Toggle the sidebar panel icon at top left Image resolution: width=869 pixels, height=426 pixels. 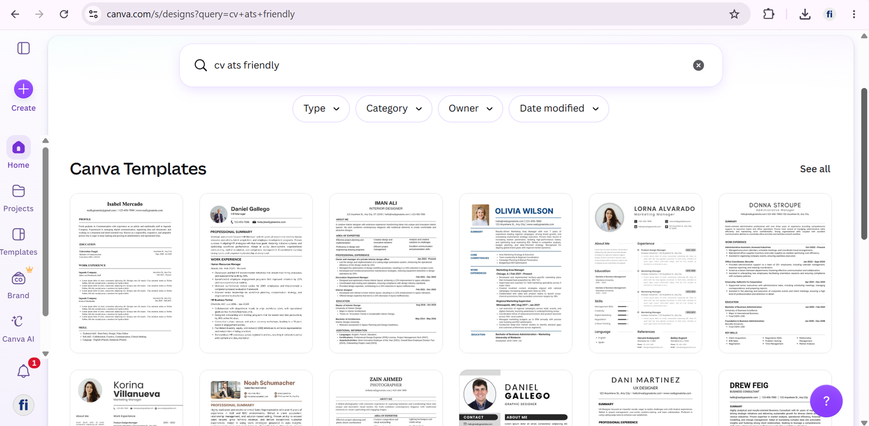point(23,48)
